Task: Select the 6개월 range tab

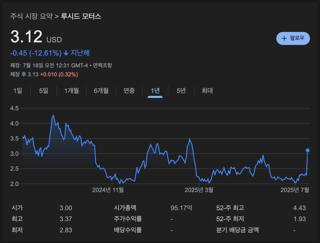Action: tap(101, 90)
